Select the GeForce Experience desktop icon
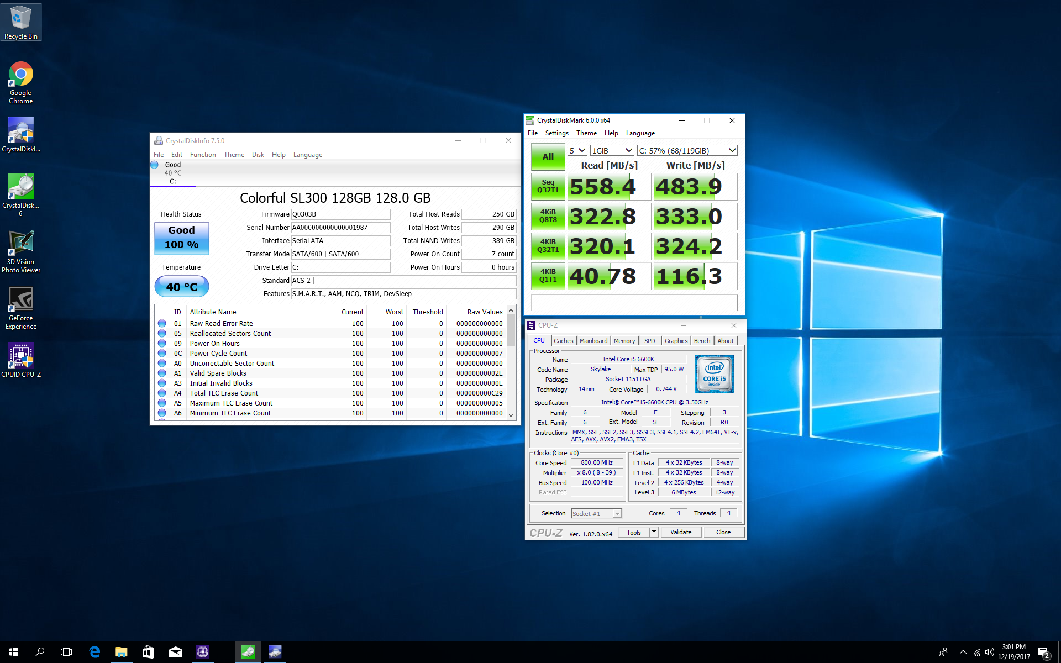 (x=21, y=308)
